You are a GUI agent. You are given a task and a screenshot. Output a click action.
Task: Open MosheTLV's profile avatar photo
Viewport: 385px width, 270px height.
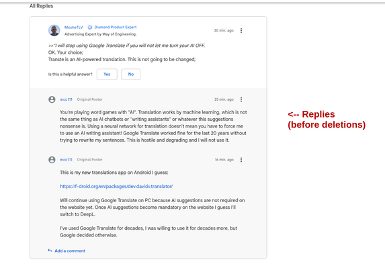click(54, 30)
